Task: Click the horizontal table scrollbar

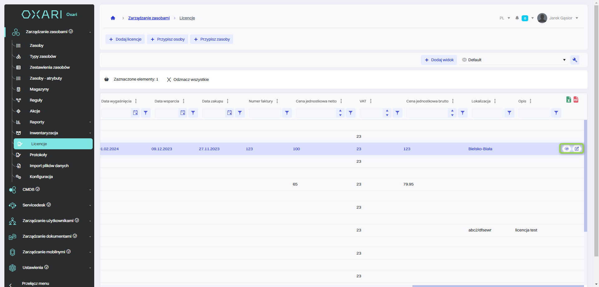Action: click(x=498, y=286)
